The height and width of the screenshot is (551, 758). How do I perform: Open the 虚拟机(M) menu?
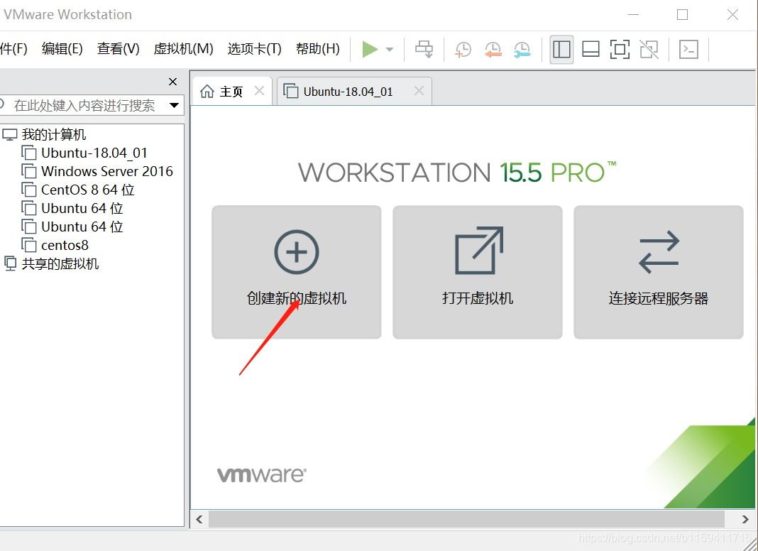(183, 49)
